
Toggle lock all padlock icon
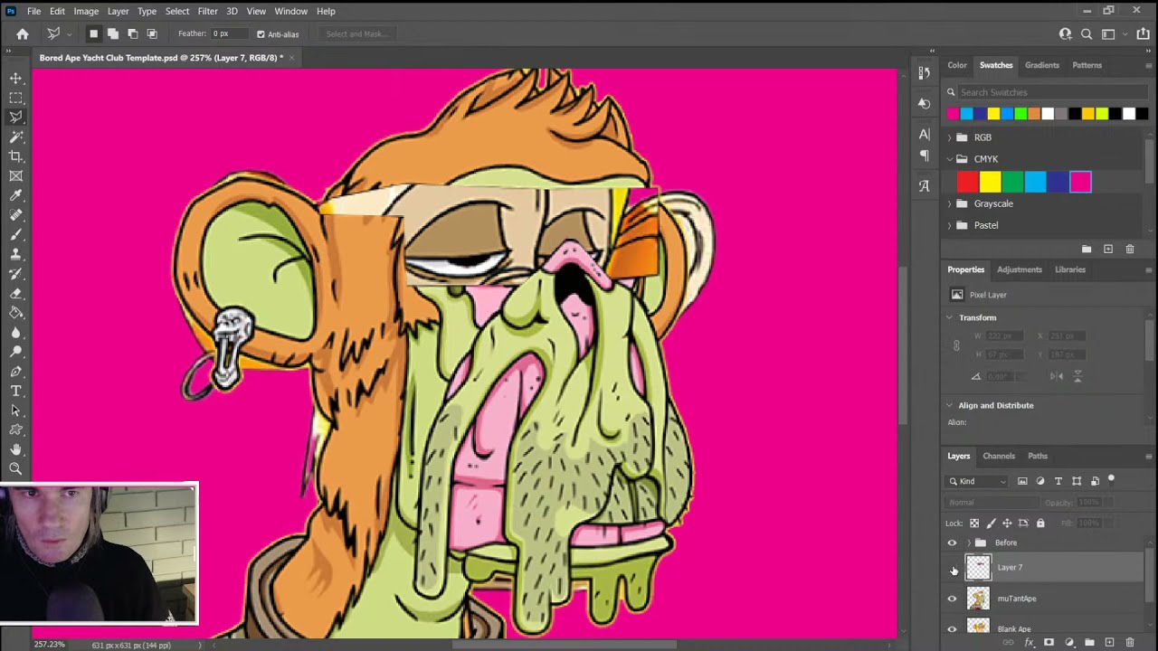pos(1040,523)
